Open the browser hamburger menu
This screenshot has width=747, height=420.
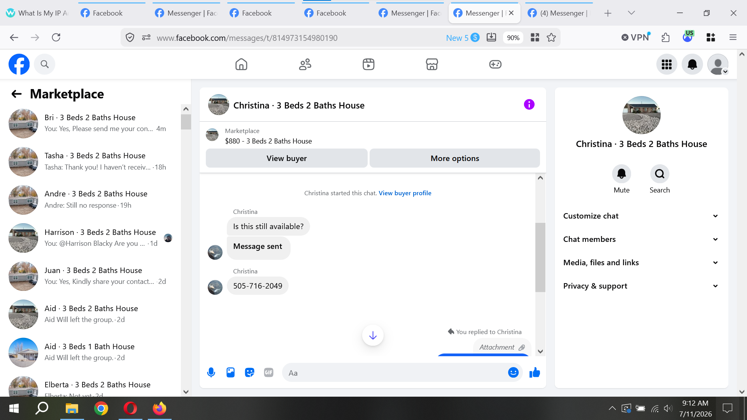(733, 37)
